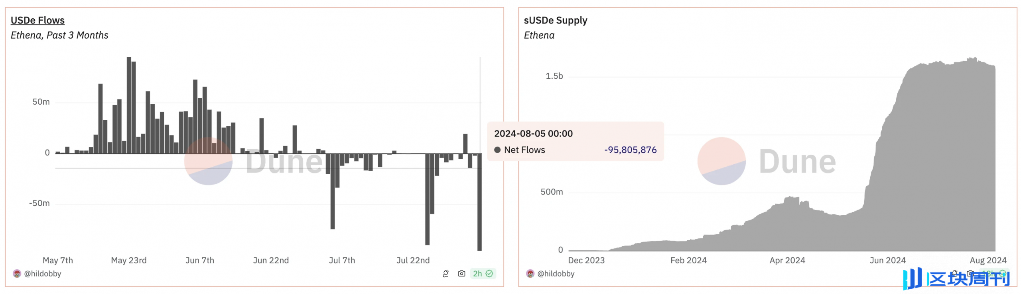Click the Apr 2024 x-axis label
Image resolution: width=1021 pixels, height=294 pixels.
pos(787,261)
